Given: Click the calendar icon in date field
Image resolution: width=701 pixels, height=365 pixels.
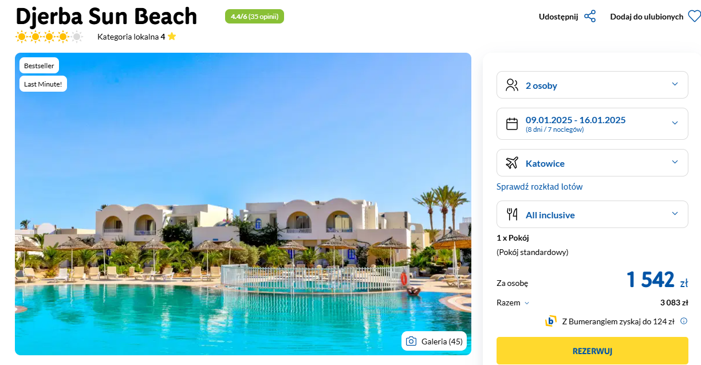Looking at the screenshot, I should pos(512,124).
